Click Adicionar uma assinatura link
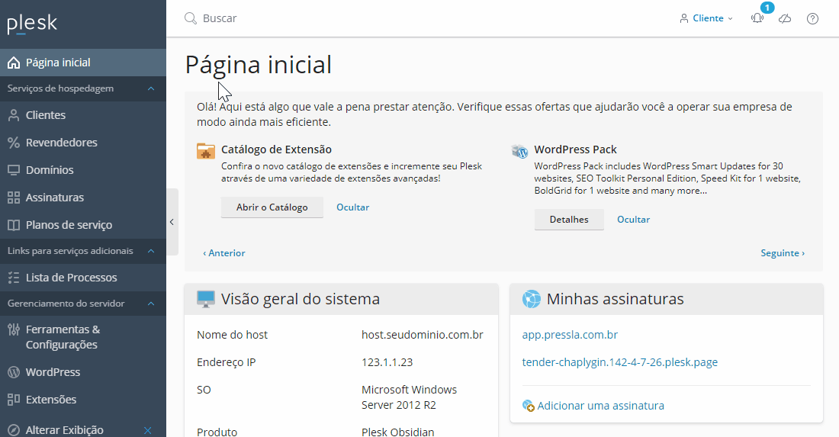The image size is (839, 437). [x=600, y=406]
